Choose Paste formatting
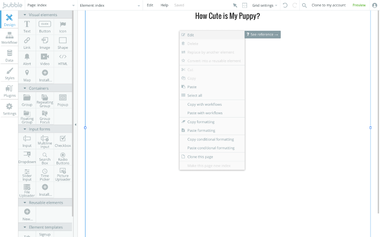 (212, 130)
